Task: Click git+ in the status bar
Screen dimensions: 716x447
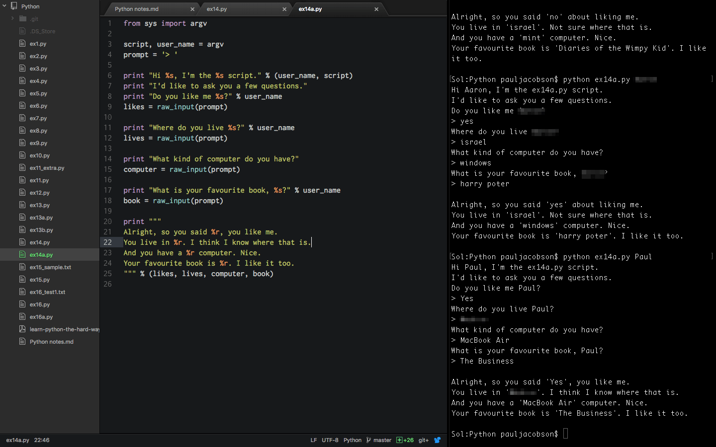Action: pyautogui.click(x=423, y=440)
